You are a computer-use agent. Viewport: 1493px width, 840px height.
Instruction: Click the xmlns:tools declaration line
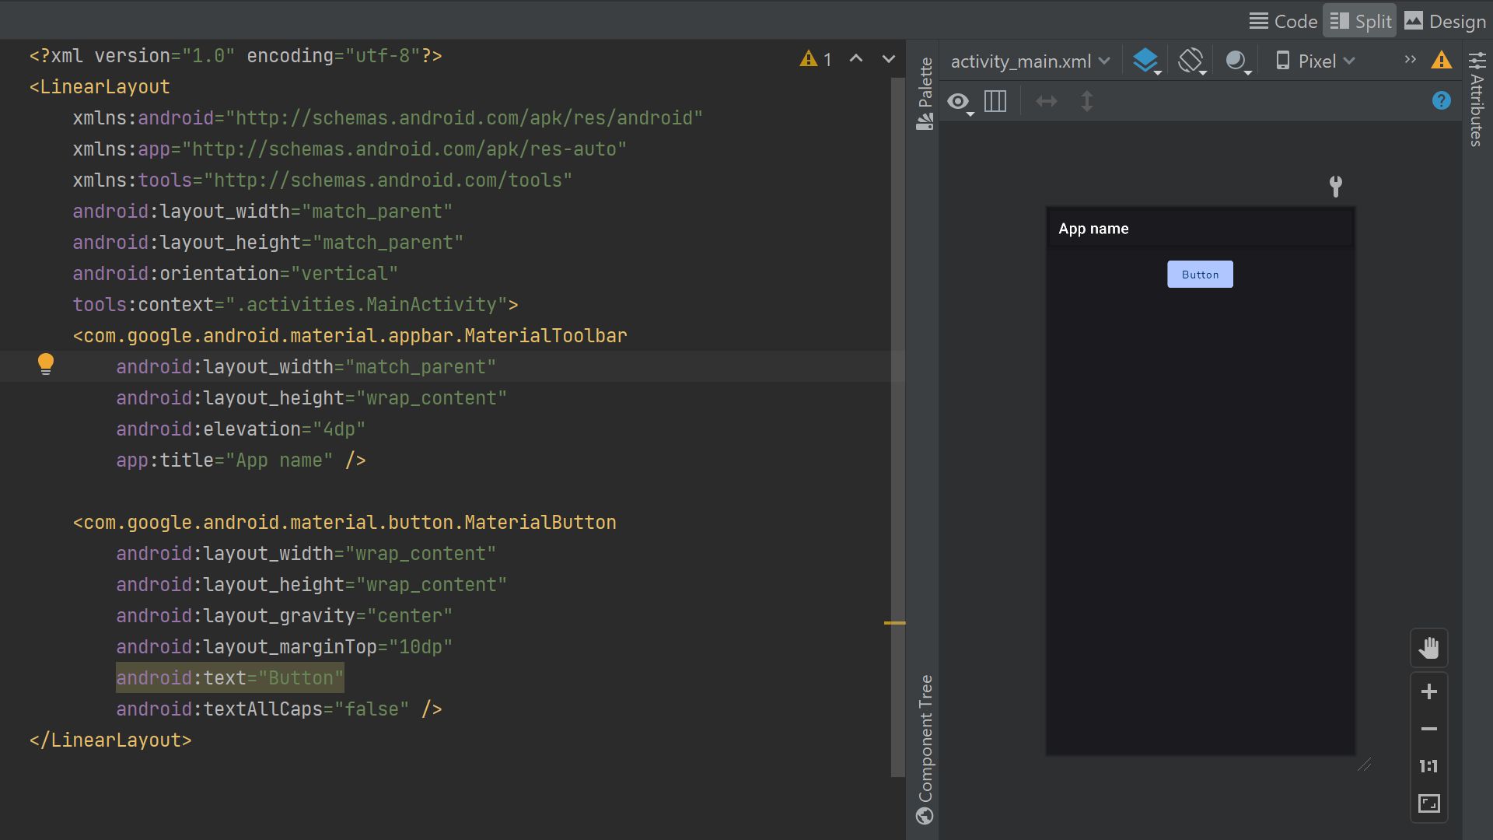[x=323, y=180]
